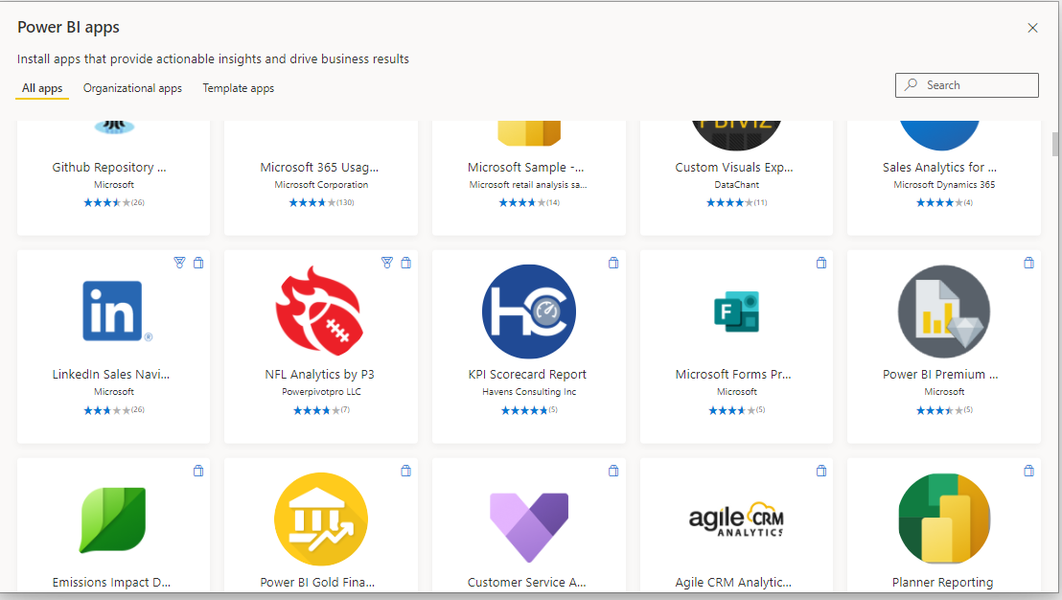Click the Customer Service Analytics card
Image resolution: width=1062 pixels, height=600 pixels.
(x=528, y=519)
